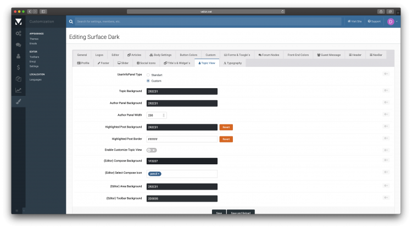
Task: Open the Pages icon in sidebar
Action: 18,79
